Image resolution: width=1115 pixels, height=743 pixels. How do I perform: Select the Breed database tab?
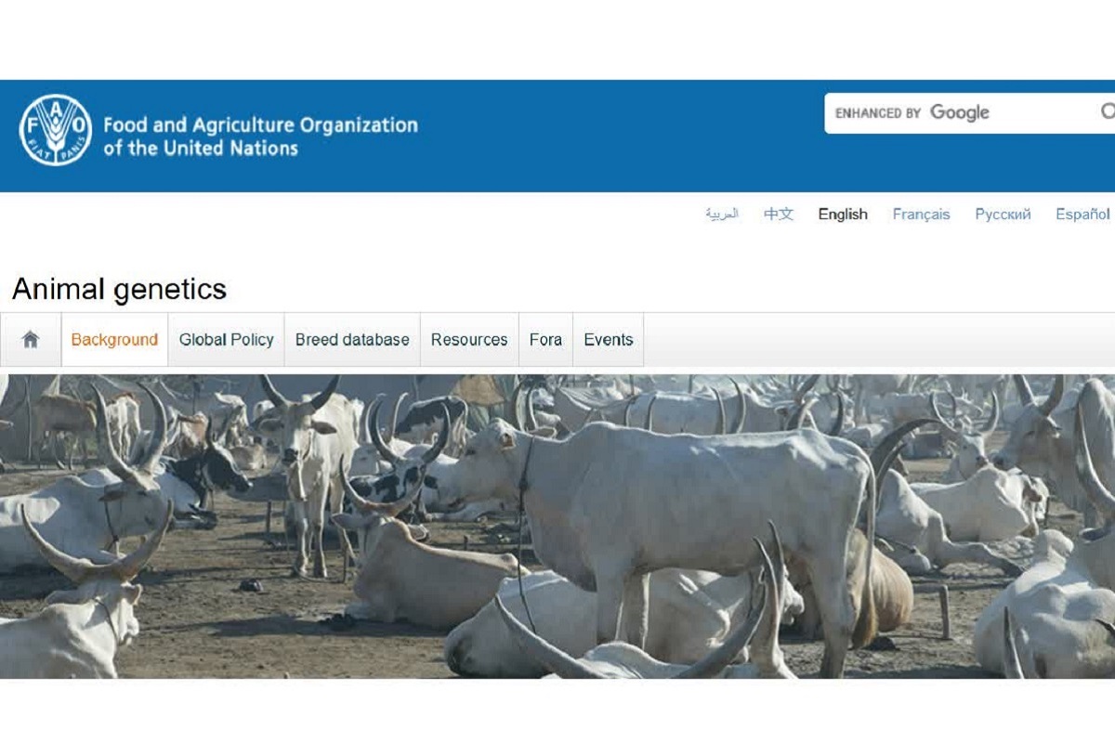(x=352, y=340)
